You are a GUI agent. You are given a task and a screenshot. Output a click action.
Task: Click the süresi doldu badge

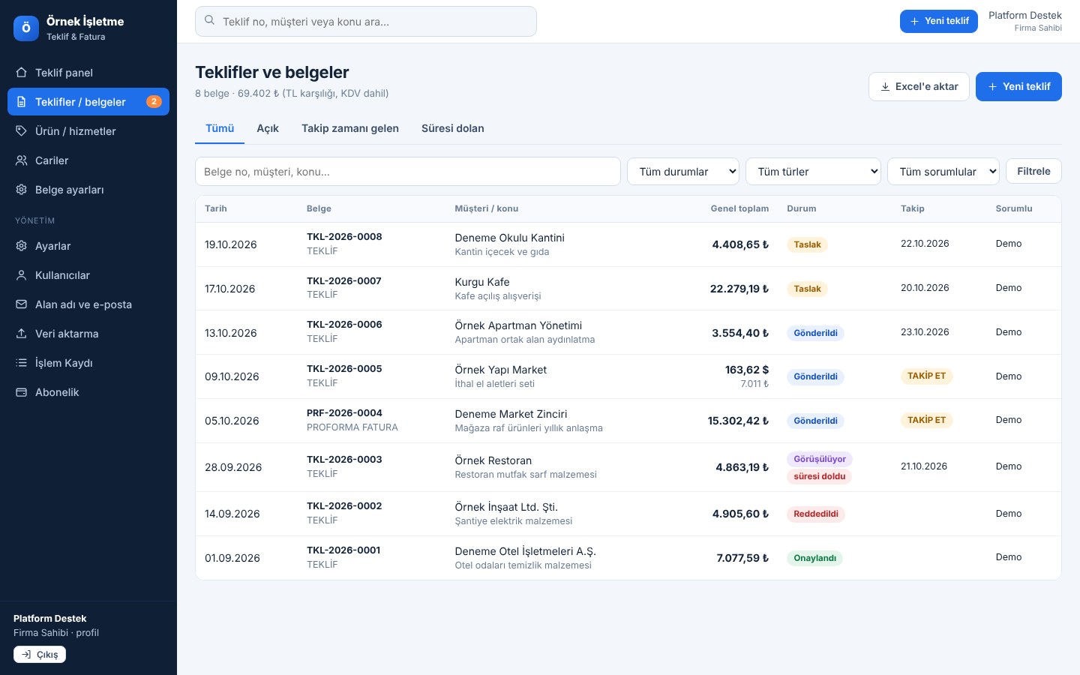[x=819, y=476]
